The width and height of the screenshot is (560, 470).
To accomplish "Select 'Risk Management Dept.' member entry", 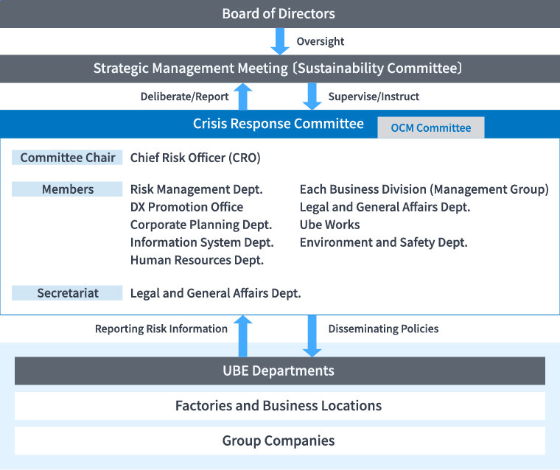I will [x=197, y=189].
